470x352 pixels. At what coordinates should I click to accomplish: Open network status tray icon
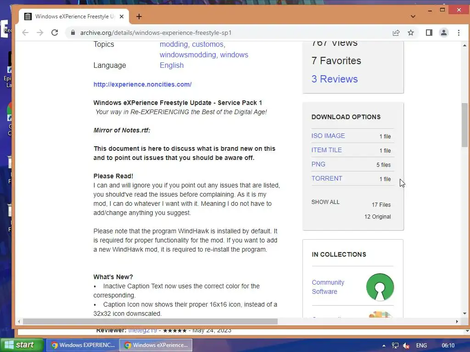click(x=395, y=346)
